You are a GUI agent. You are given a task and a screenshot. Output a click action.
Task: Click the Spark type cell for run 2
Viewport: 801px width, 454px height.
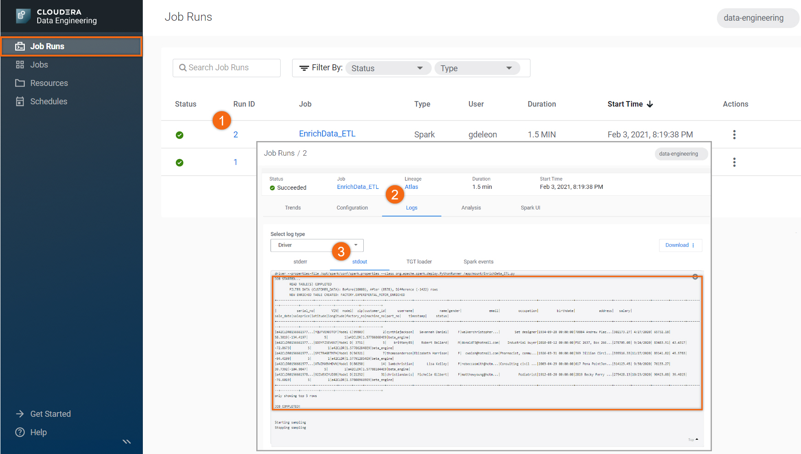424,135
